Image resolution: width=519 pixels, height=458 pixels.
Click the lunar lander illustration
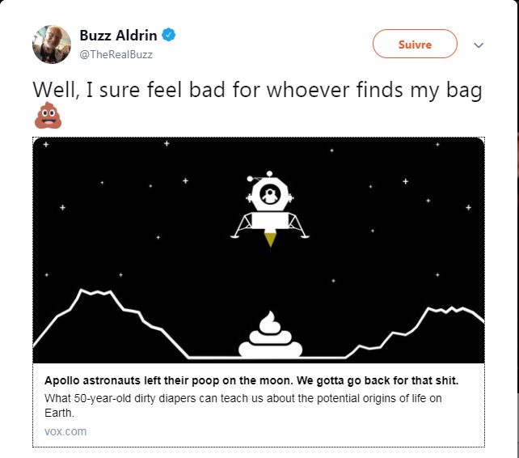(x=270, y=209)
